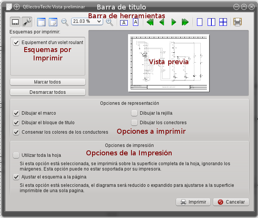Disable Conservar los colores de los conductores
The width and height of the screenshot is (258, 218).
pos(16,132)
